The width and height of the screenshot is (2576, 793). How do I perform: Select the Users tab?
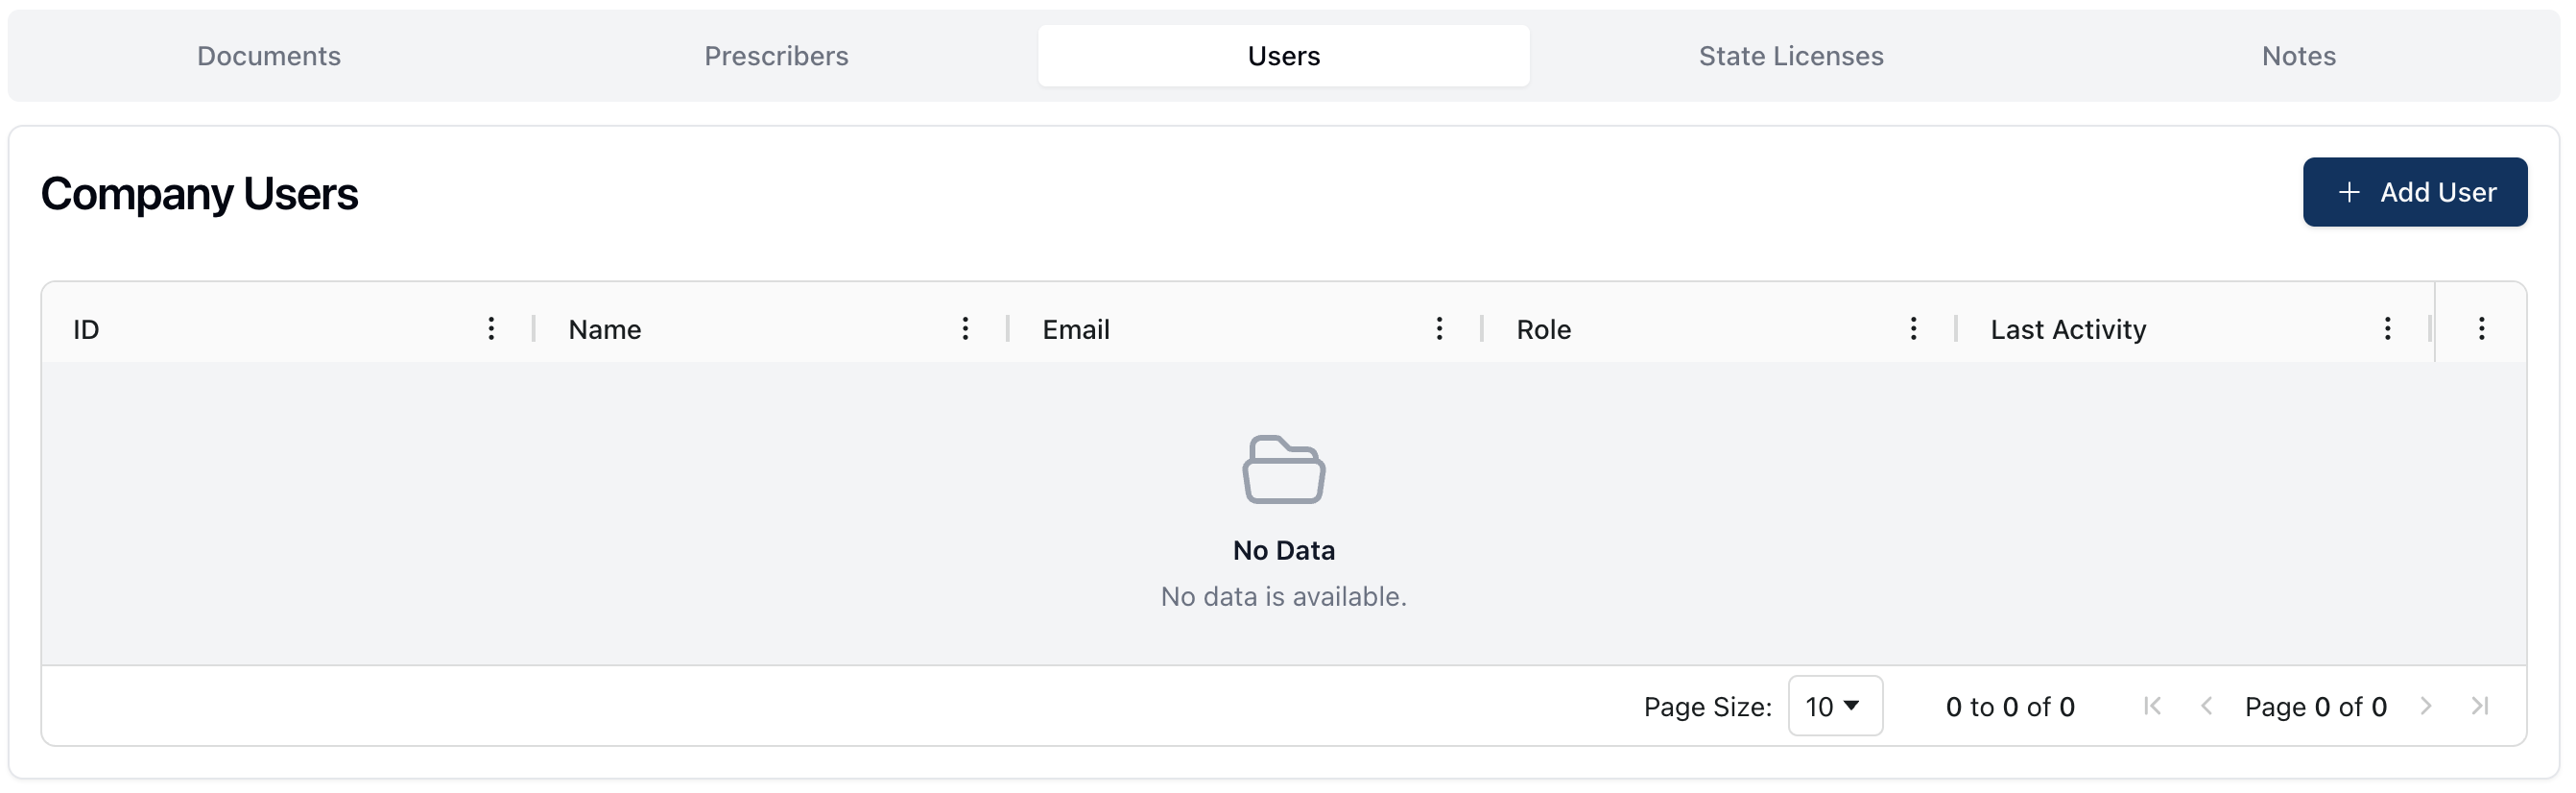pyautogui.click(x=1283, y=56)
